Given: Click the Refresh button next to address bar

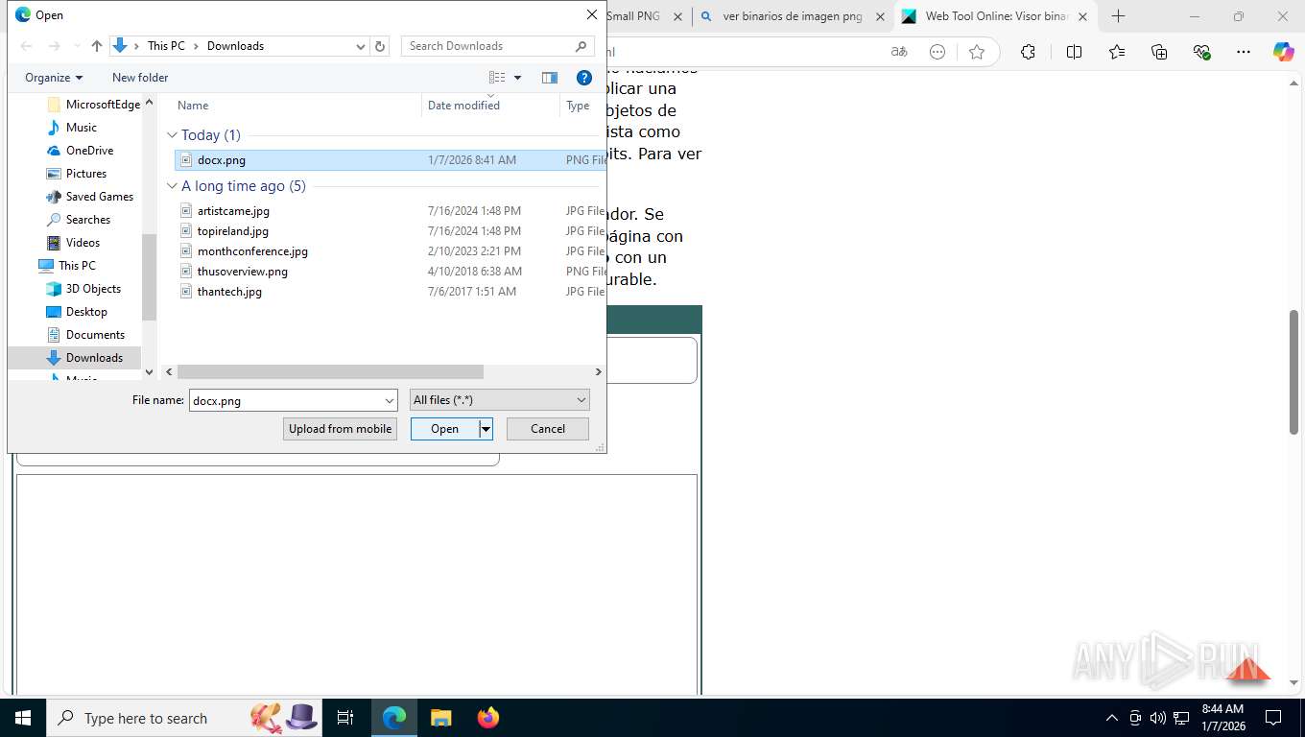Looking at the screenshot, I should pyautogui.click(x=380, y=46).
